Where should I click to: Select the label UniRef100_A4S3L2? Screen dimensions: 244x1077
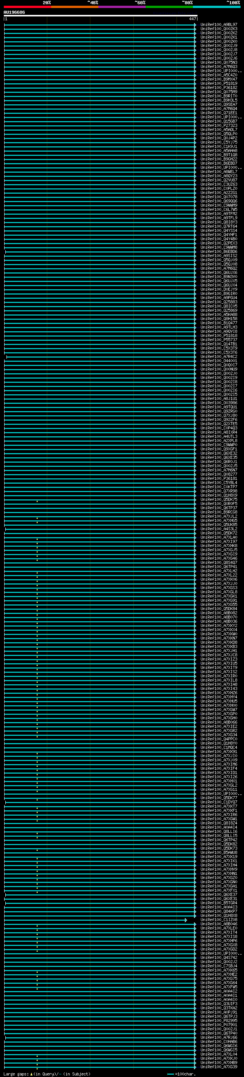(x=219, y=529)
